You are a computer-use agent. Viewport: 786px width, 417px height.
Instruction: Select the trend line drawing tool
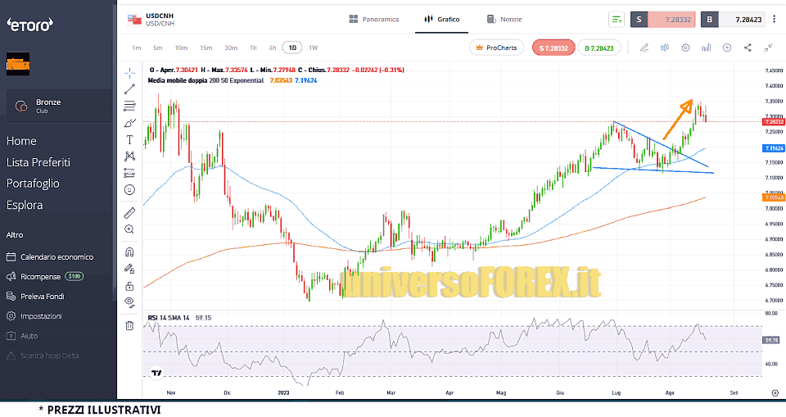[x=129, y=89]
